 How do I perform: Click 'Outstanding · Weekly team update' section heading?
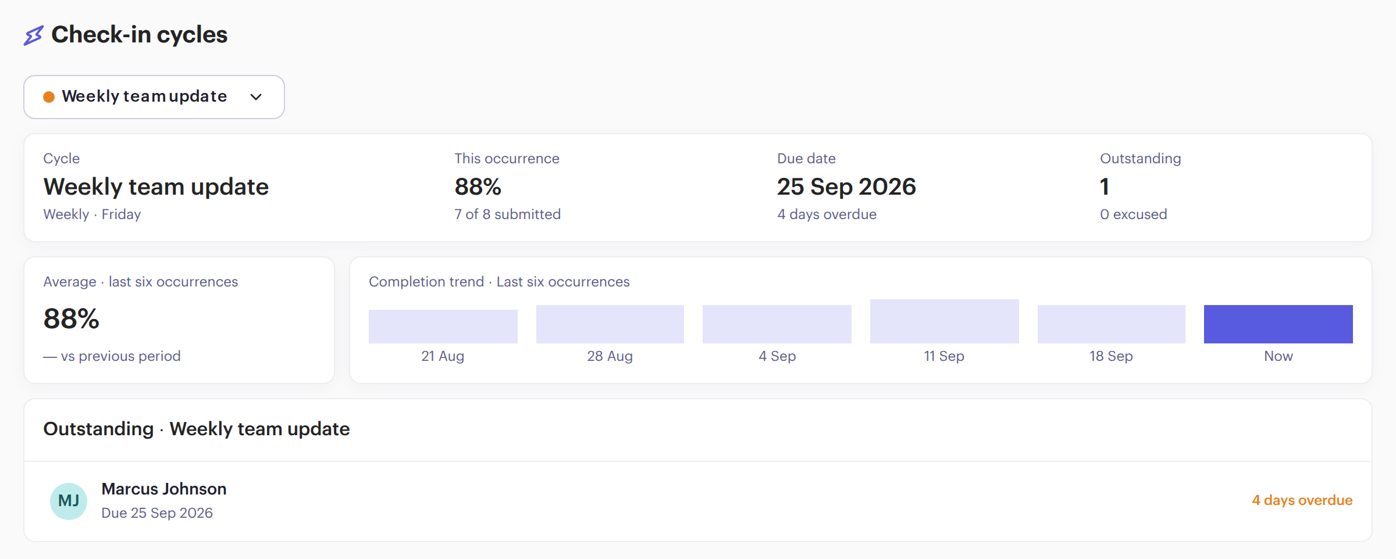(197, 429)
